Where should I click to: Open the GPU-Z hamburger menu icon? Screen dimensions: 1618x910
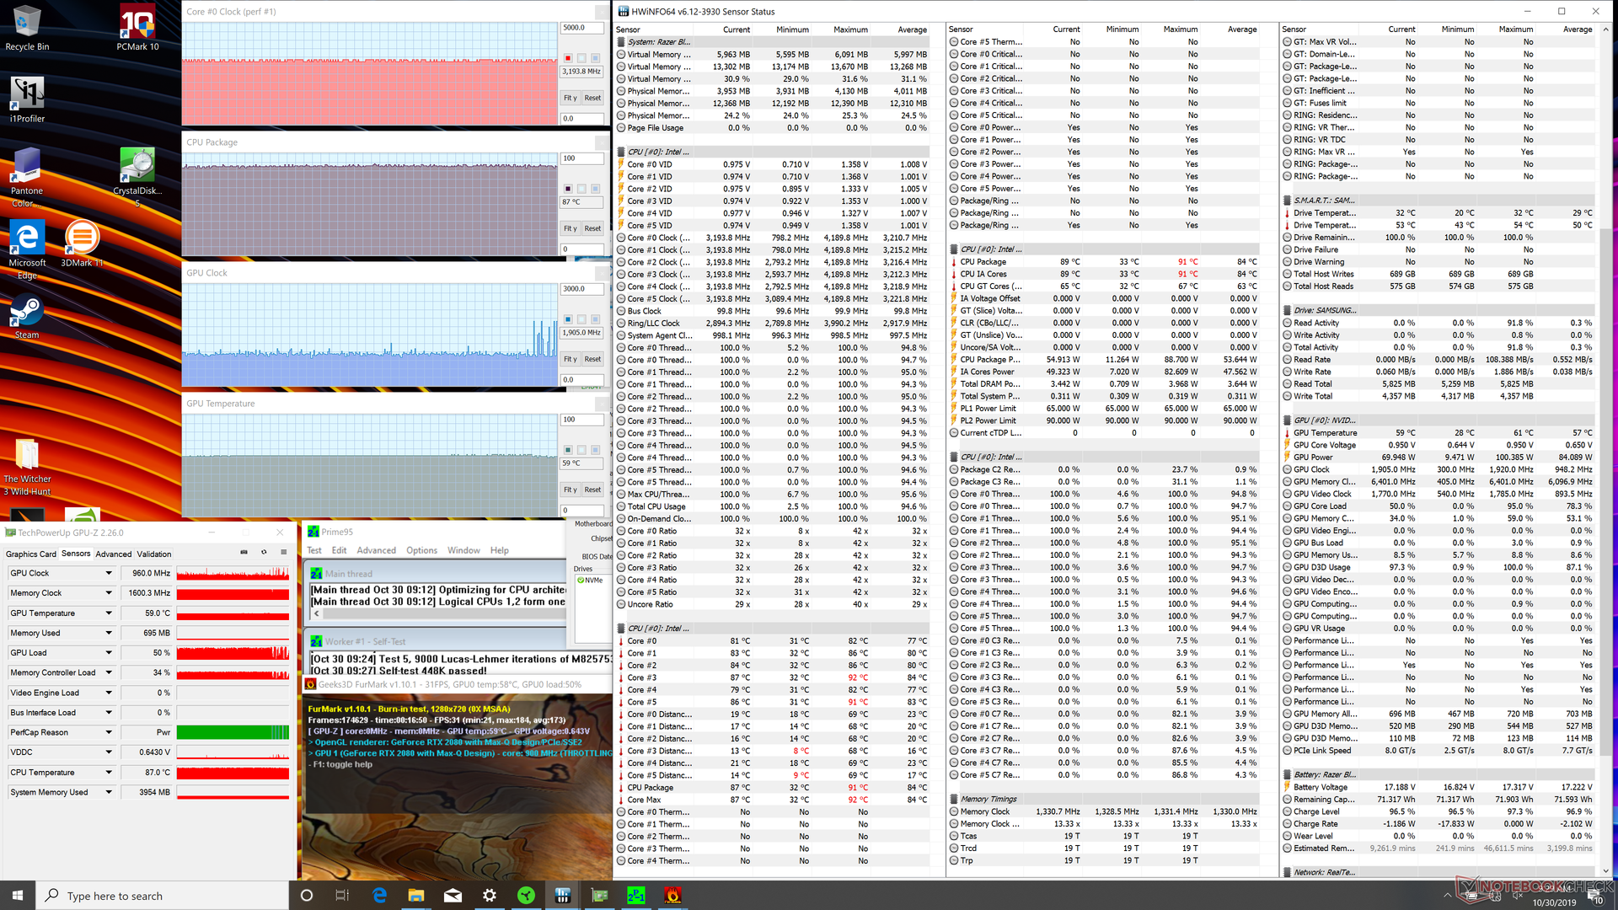click(x=284, y=553)
